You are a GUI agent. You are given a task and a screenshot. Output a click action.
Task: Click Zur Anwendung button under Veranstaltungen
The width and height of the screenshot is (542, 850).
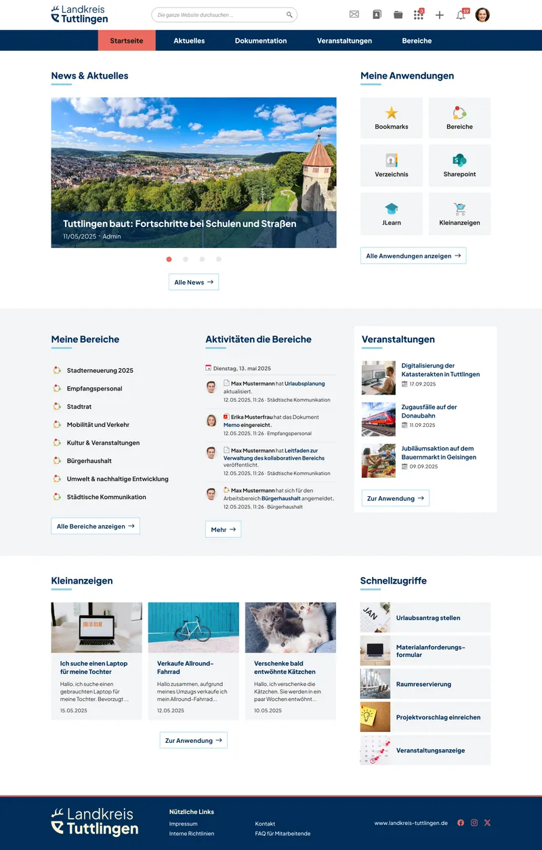[x=396, y=498]
